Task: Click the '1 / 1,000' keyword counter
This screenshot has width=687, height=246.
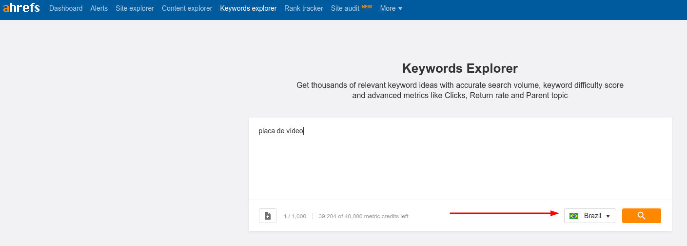Action: point(295,216)
